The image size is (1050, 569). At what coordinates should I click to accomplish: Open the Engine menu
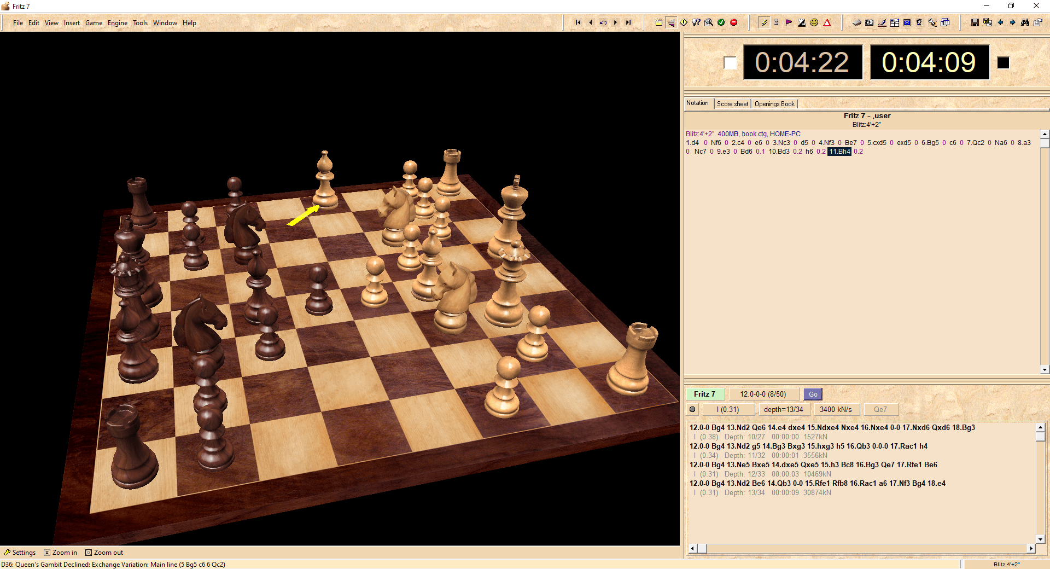[x=117, y=23]
